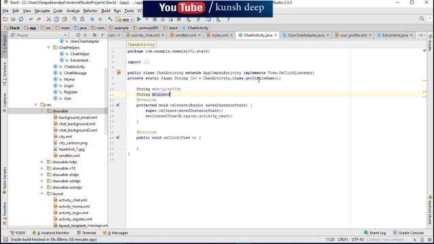Click the Paste icon in toolbar
The width and height of the screenshot is (434, 244).
[x=64, y=19]
